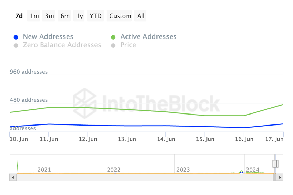The image size is (293, 195).
Task: Choose the 1y time range
Action: point(80,16)
